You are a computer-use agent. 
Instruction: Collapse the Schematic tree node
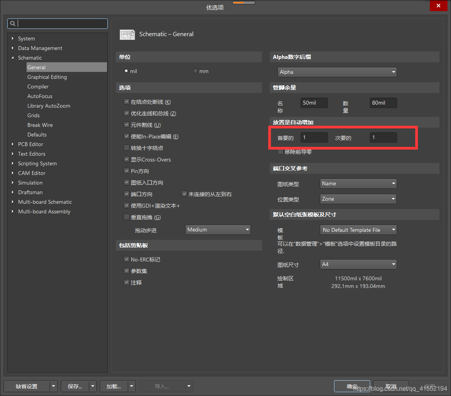(x=12, y=57)
